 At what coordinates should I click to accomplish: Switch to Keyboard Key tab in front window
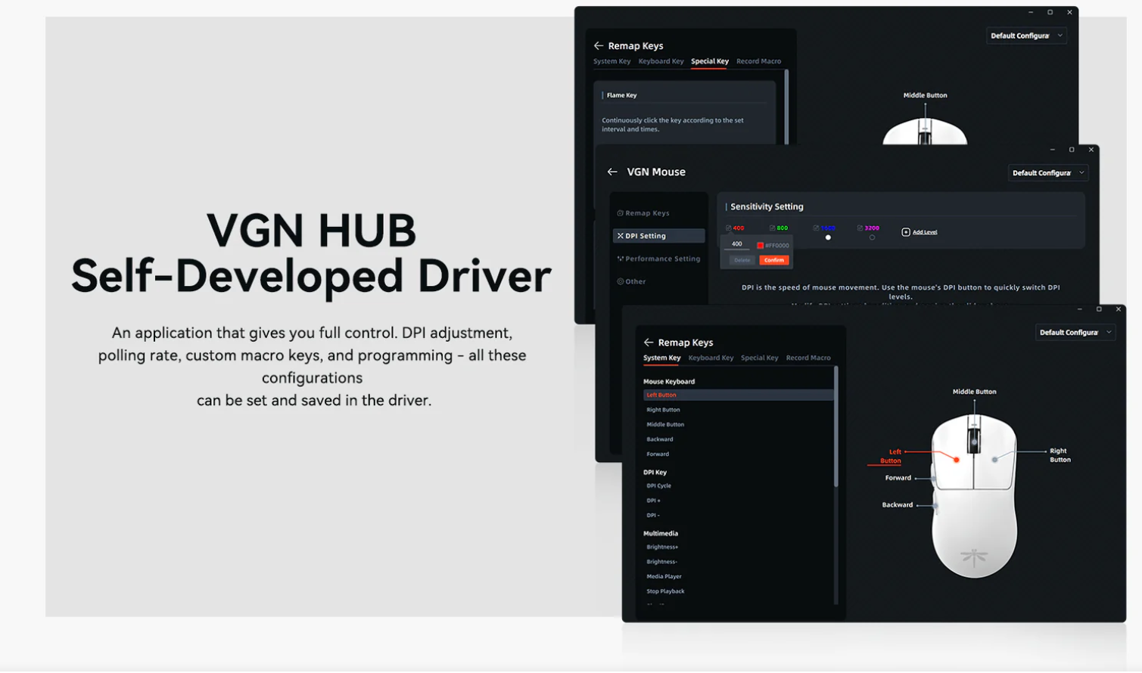[x=711, y=358]
